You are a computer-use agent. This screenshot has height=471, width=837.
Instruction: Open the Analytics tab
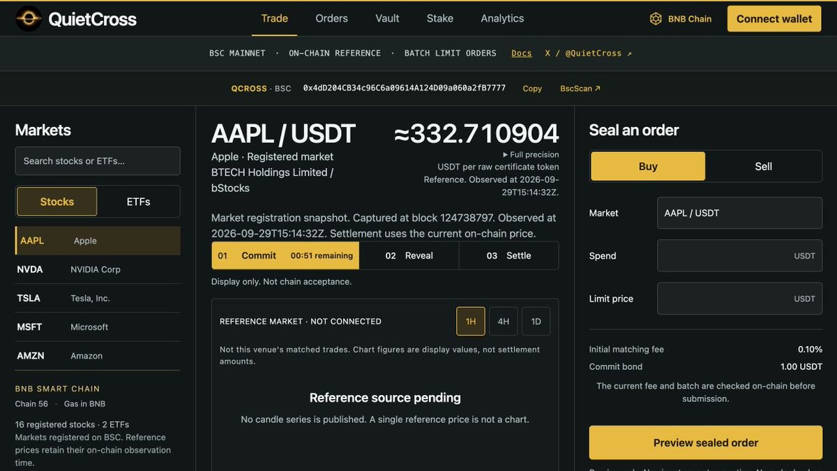[x=502, y=18]
